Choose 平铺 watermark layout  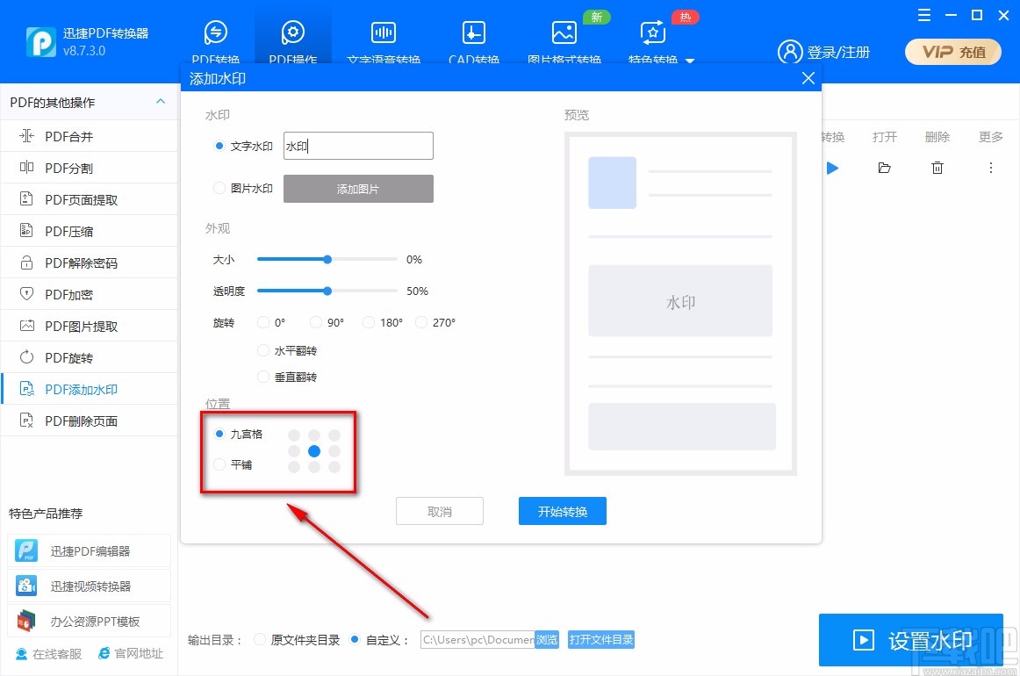pyautogui.click(x=219, y=464)
